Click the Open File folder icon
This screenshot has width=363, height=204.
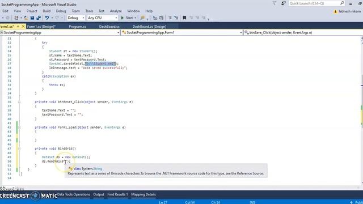pos(26,18)
